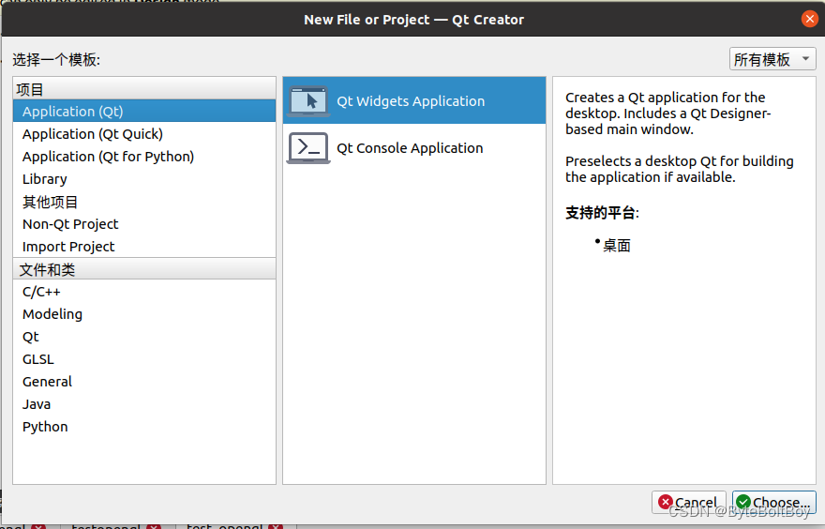The height and width of the screenshot is (529, 825).
Task: Select the Java file category
Action: (x=144, y=403)
